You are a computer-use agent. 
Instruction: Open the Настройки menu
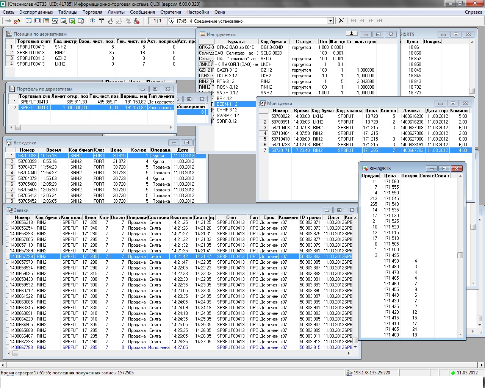point(198,12)
